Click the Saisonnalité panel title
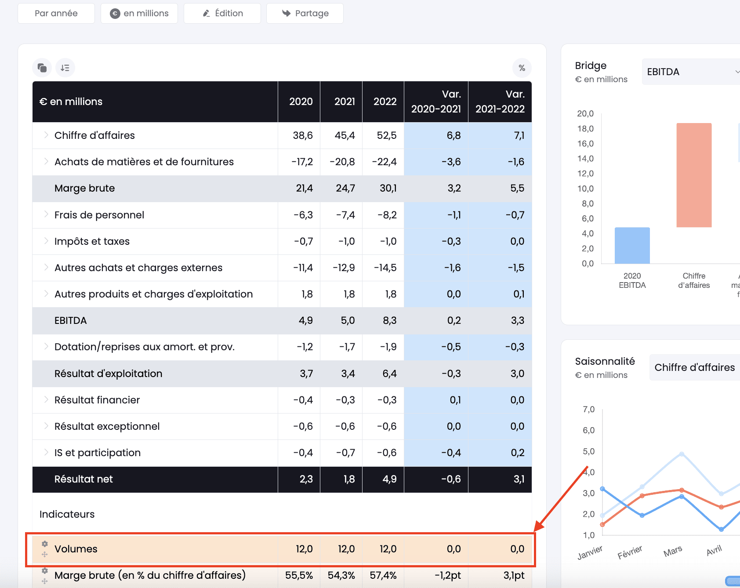This screenshot has width=740, height=588. [x=605, y=361]
